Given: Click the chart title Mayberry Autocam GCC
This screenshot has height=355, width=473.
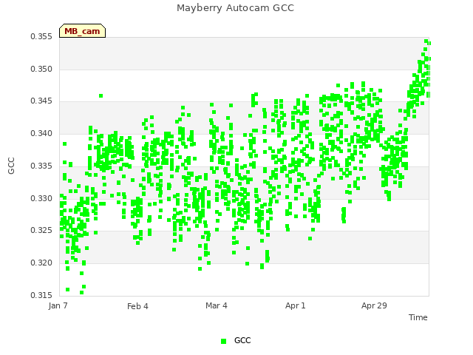Looking at the screenshot, I should (x=235, y=8).
